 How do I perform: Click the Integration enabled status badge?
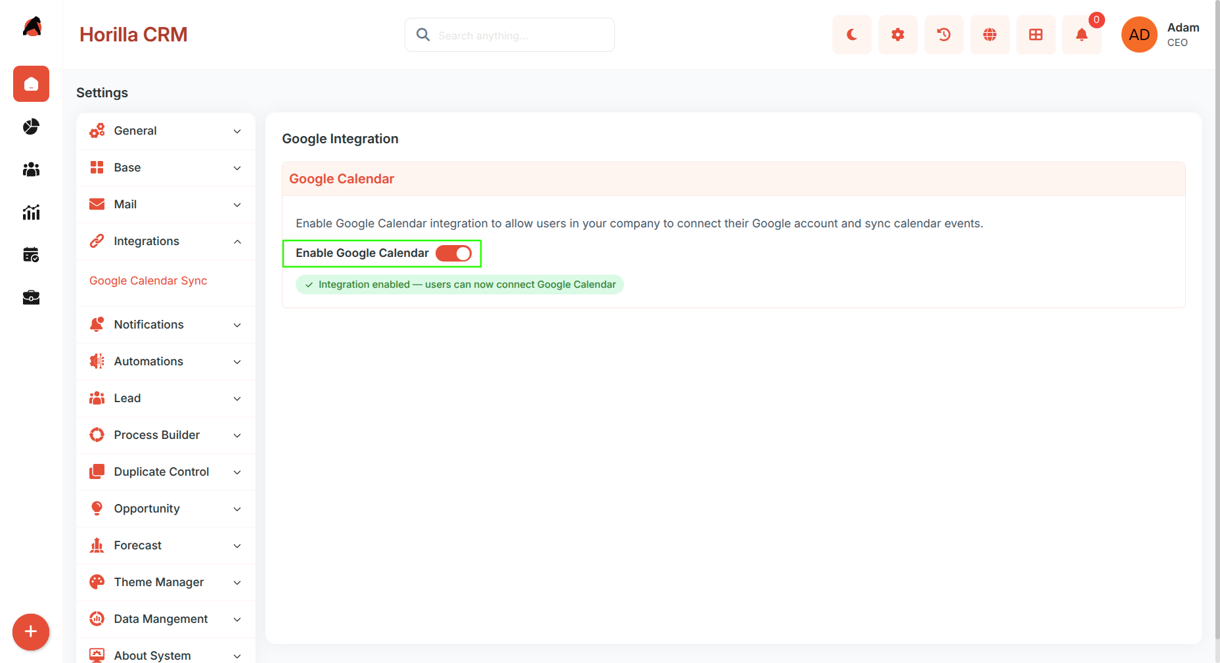tap(459, 285)
